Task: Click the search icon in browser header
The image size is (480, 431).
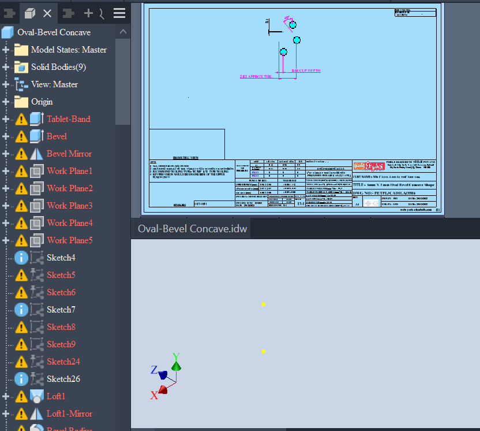Action: [x=102, y=13]
